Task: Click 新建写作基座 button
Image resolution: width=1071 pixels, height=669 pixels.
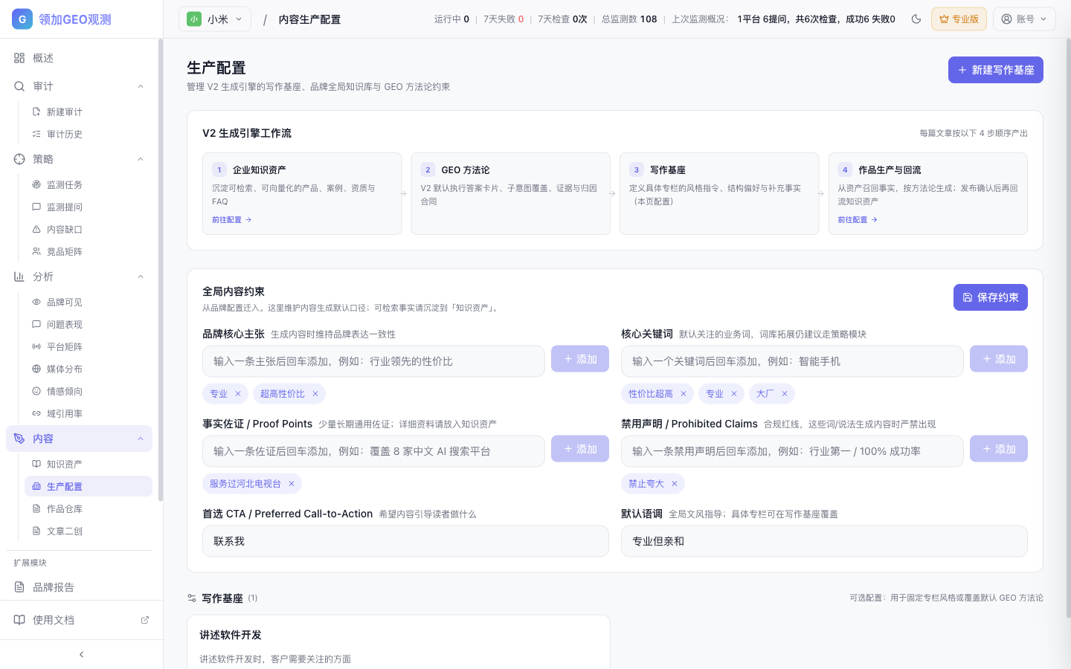Action: [x=996, y=70]
